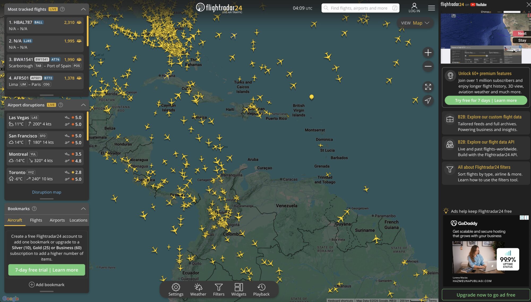Select tracked flight AFR501 Lima to Paris
The width and height of the screenshot is (531, 302).
point(45,81)
